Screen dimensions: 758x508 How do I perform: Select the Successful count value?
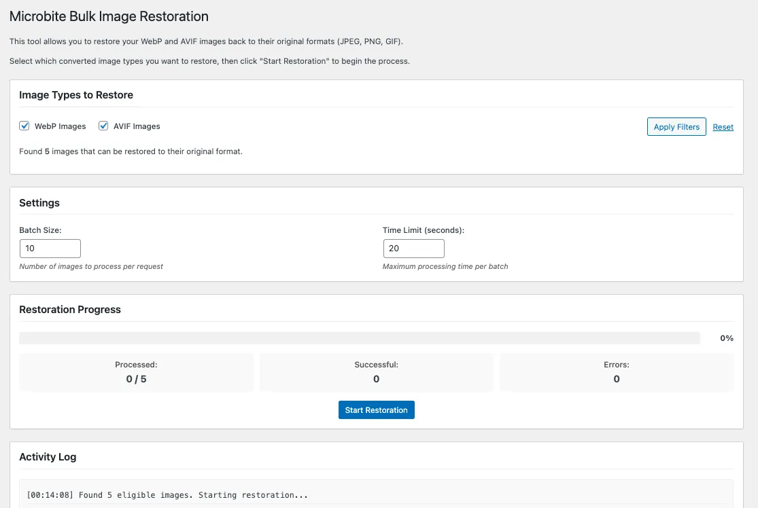(x=376, y=379)
